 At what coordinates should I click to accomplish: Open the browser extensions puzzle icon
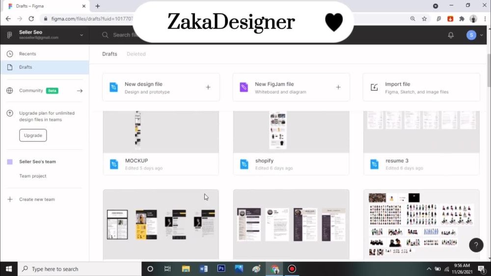(462, 19)
